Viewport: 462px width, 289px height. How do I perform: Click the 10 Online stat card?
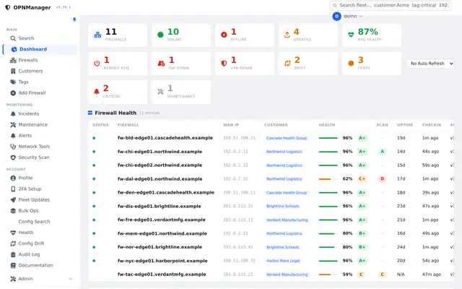pyautogui.click(x=181, y=35)
